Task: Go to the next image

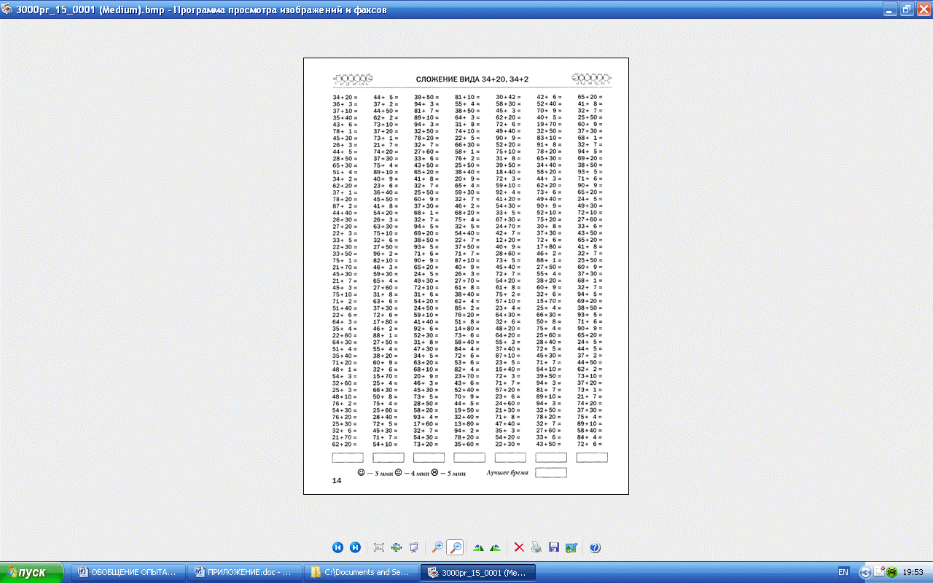Action: [355, 547]
